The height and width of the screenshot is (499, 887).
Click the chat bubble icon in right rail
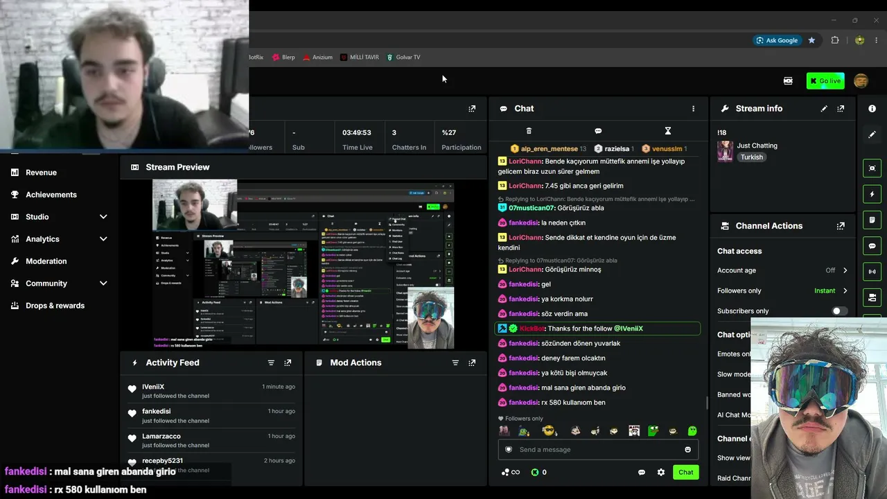872,246
